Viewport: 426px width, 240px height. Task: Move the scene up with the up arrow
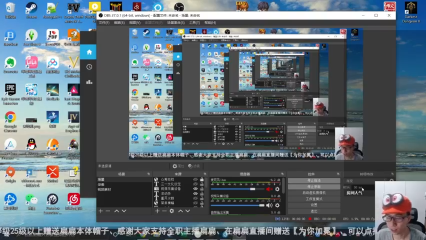[117, 211]
